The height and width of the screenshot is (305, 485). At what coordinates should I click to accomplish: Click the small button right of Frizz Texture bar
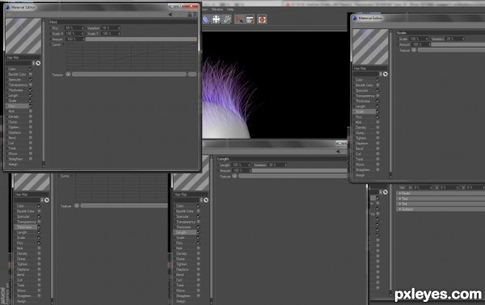point(192,74)
